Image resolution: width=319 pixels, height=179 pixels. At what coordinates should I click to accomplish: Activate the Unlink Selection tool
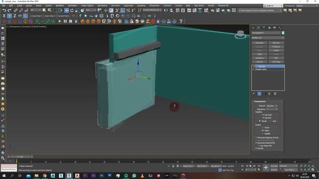tap(21, 10)
